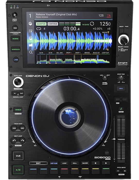139x180 pixels.
Task: Toggle the VINYL mode button
Action: [121, 88]
